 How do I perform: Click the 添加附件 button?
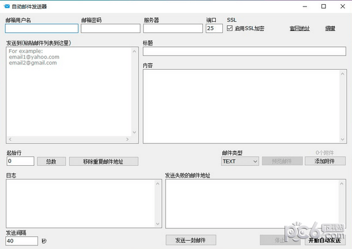(x=325, y=161)
